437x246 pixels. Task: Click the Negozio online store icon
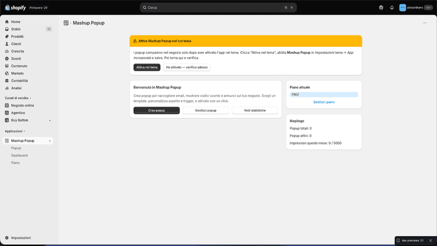tap(7, 106)
